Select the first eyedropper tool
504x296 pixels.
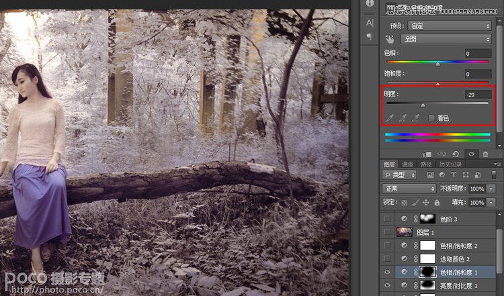coord(388,117)
